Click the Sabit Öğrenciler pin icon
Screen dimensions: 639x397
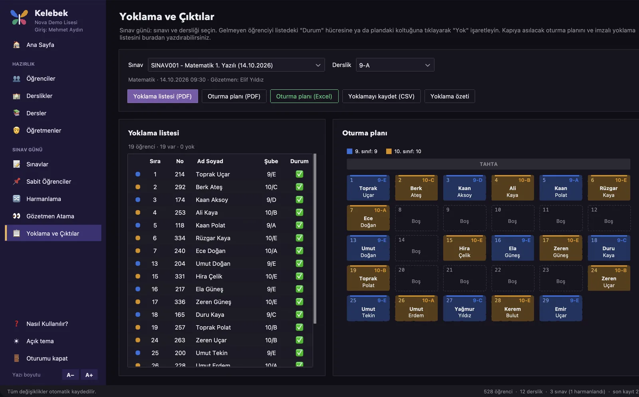[16, 182]
